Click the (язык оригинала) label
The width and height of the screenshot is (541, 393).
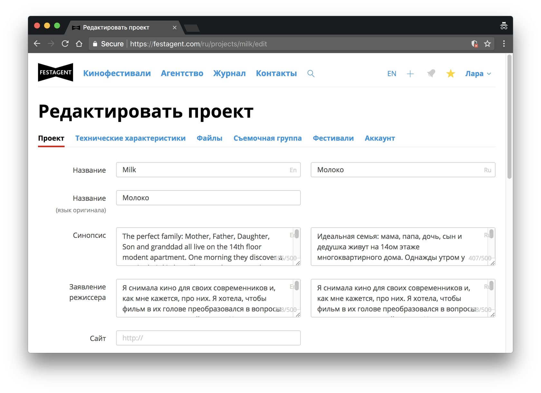81,210
